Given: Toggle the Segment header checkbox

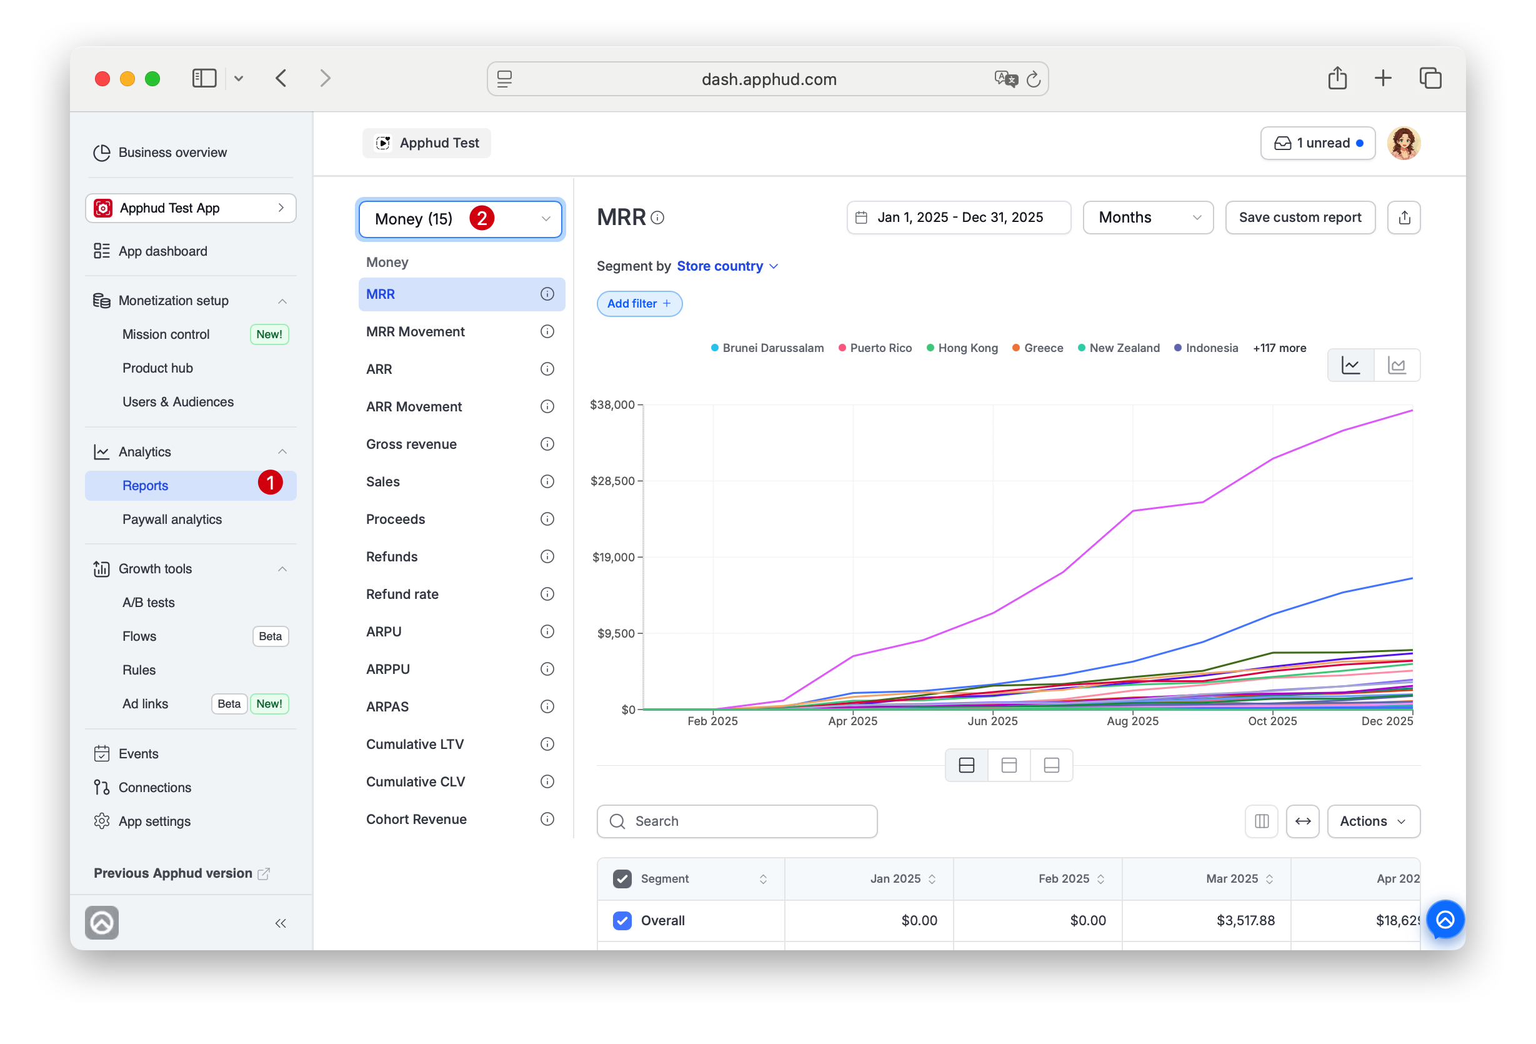Looking at the screenshot, I should pos(622,879).
